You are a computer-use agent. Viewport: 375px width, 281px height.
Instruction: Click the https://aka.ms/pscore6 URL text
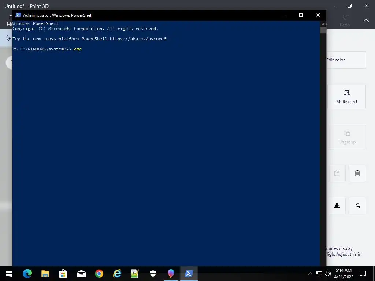click(138, 39)
